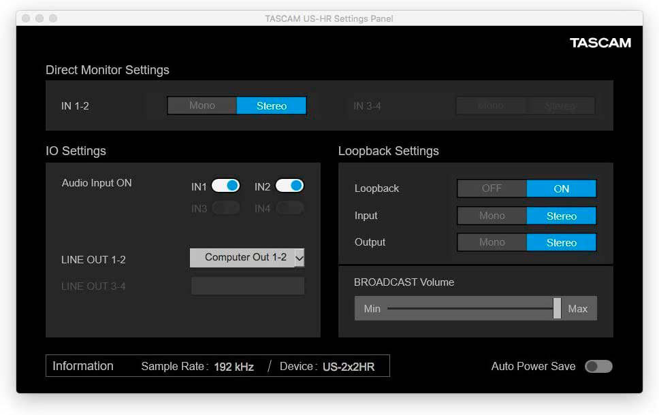
Task: Click the BROADCAST Volume slider handle
Action: coord(557,308)
